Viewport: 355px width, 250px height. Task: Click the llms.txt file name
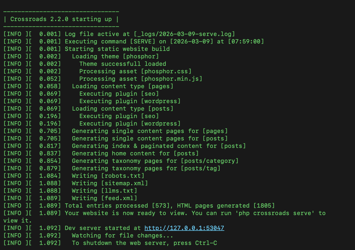click(119, 191)
